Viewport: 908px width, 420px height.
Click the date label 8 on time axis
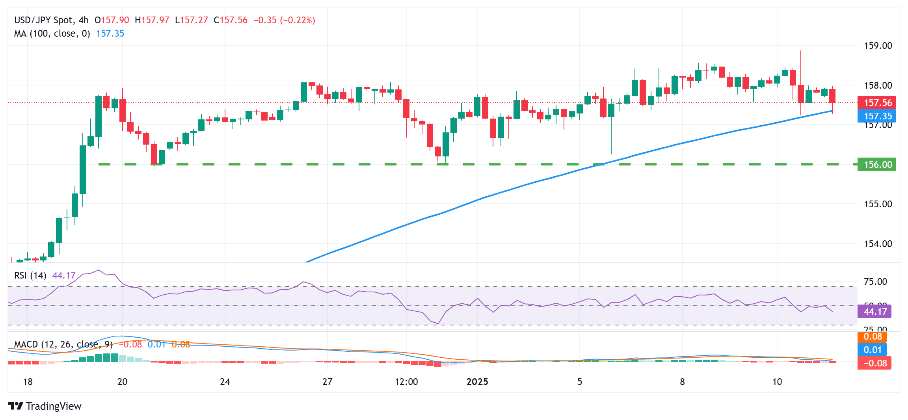682,382
